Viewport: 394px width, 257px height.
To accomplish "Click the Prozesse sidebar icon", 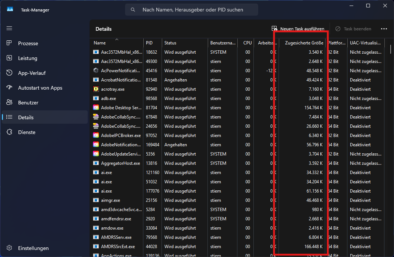I will pos(9,43).
